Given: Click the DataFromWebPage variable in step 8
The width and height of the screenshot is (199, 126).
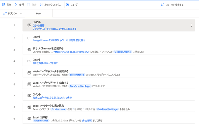Looking at the screenshot, I should click(x=107, y=109).
